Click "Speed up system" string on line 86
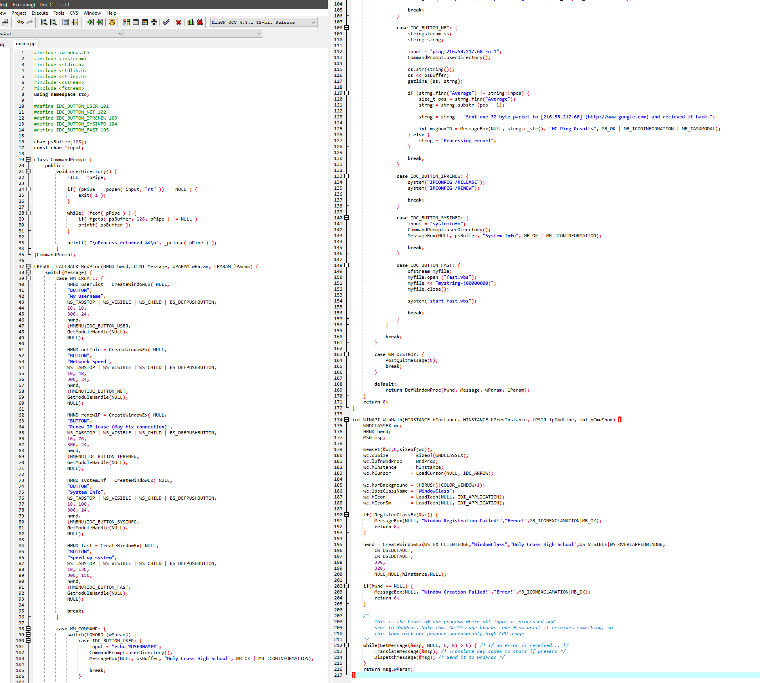760x683 pixels. pos(91,557)
